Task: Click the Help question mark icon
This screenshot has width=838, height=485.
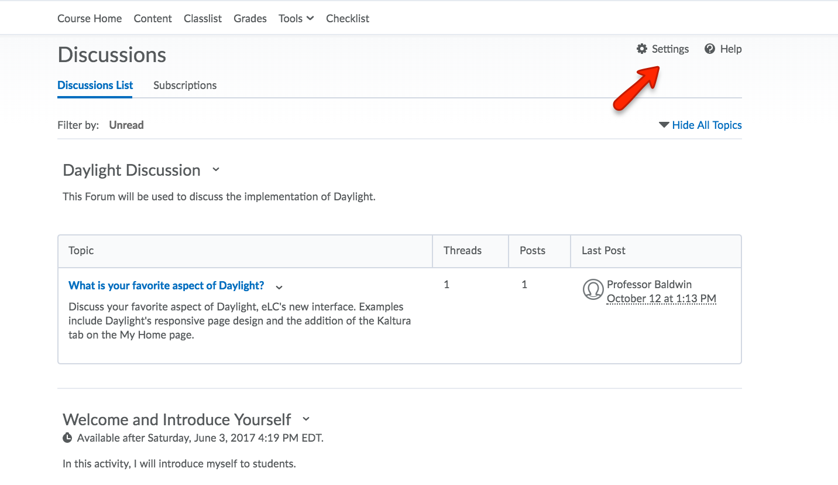Action: pos(710,49)
